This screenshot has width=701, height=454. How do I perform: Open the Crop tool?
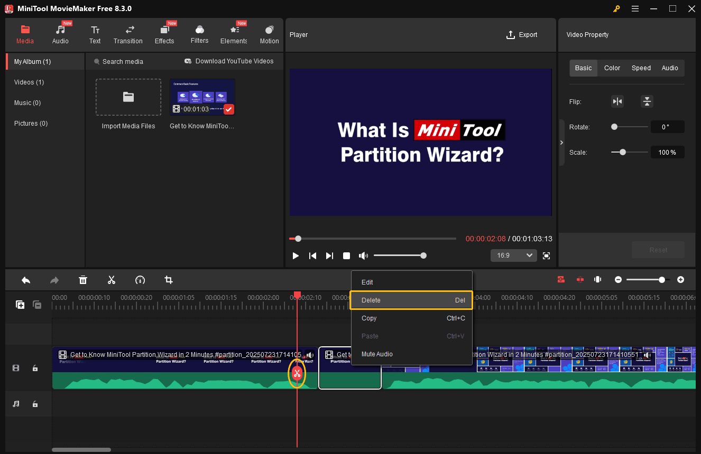pyautogui.click(x=169, y=280)
